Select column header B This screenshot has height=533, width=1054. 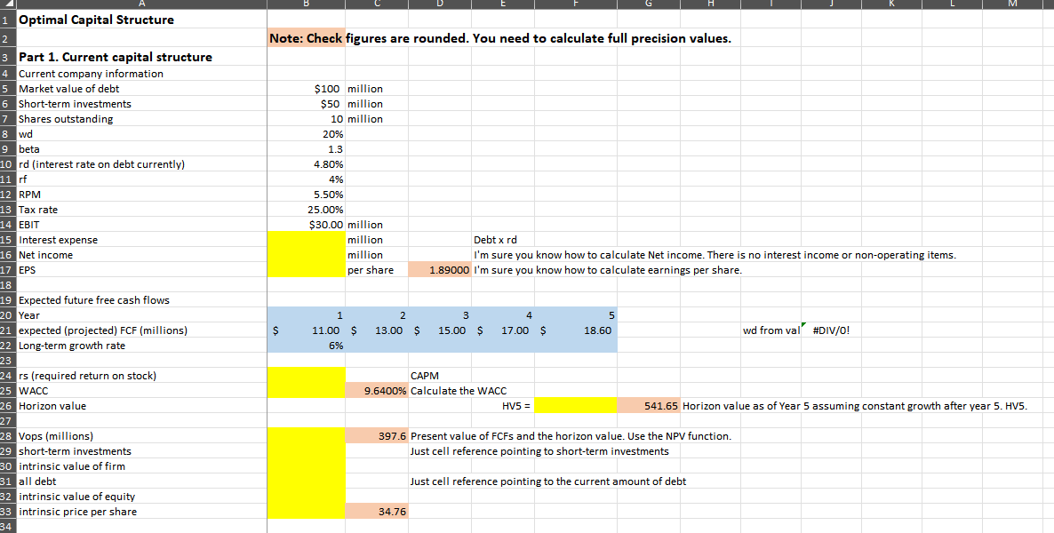point(305,4)
